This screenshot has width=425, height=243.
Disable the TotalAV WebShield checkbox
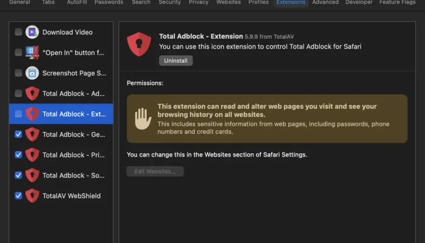coord(18,195)
